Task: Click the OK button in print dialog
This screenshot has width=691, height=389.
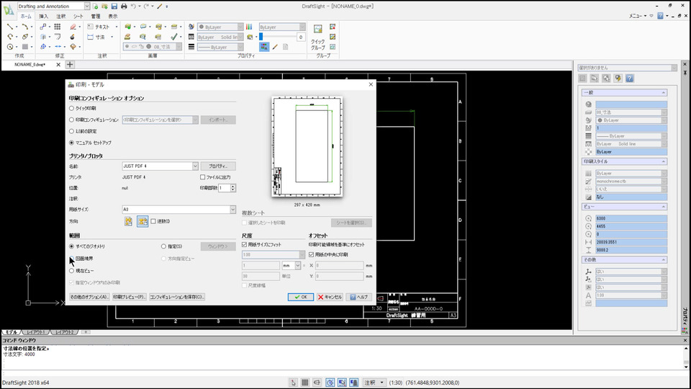Action: click(301, 297)
